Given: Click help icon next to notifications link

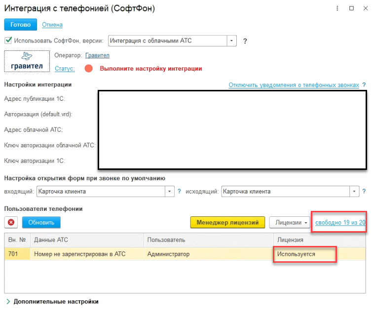Looking at the screenshot, I should pyautogui.click(x=364, y=85).
